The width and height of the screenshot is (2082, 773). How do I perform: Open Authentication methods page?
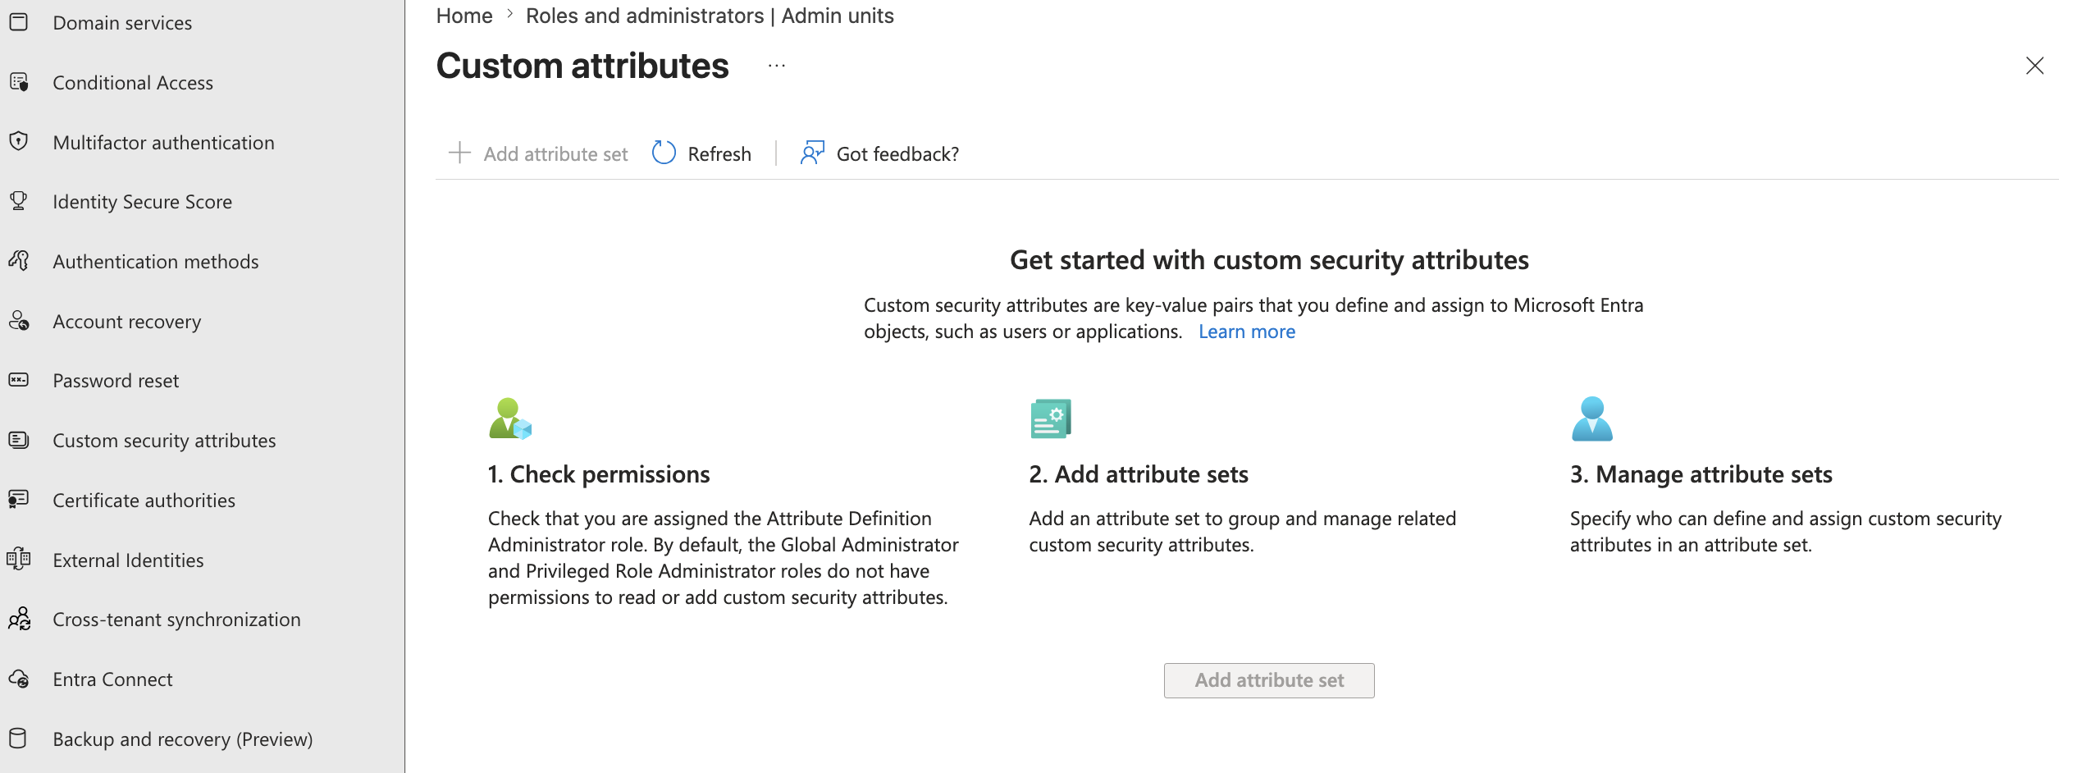point(155,262)
